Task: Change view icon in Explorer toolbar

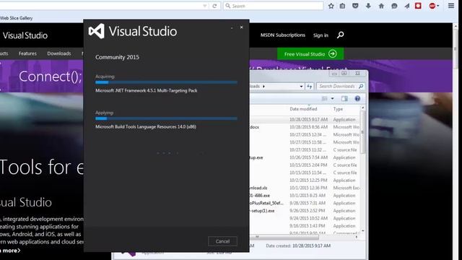Action: pyautogui.click(x=325, y=98)
